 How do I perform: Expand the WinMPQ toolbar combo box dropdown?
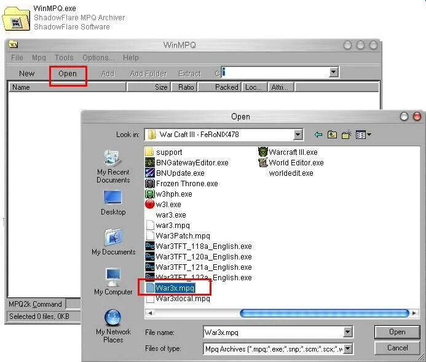333,73
